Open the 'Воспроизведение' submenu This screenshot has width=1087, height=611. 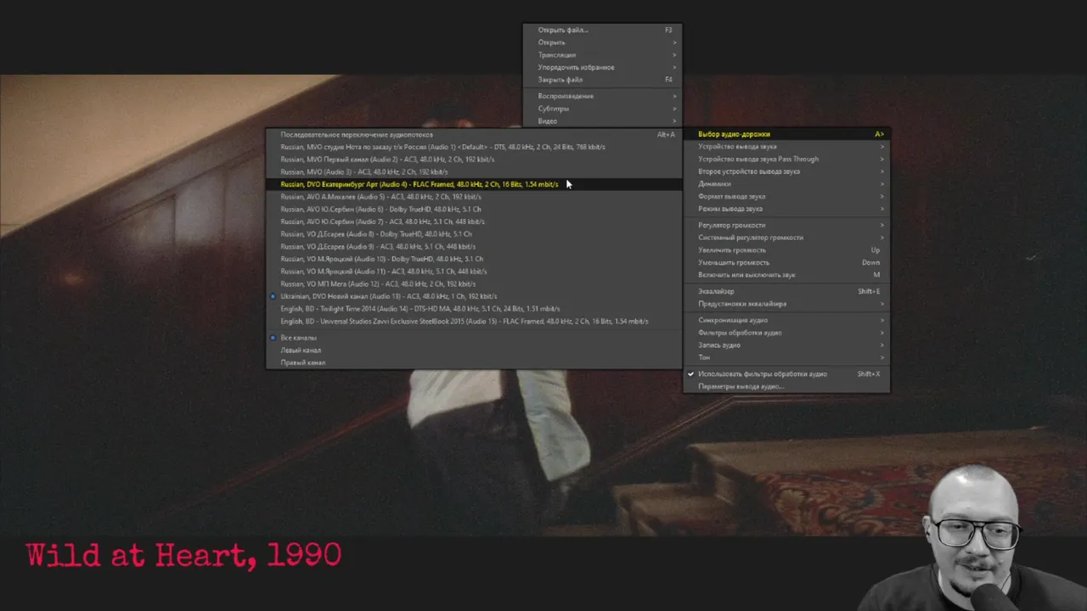(602, 96)
